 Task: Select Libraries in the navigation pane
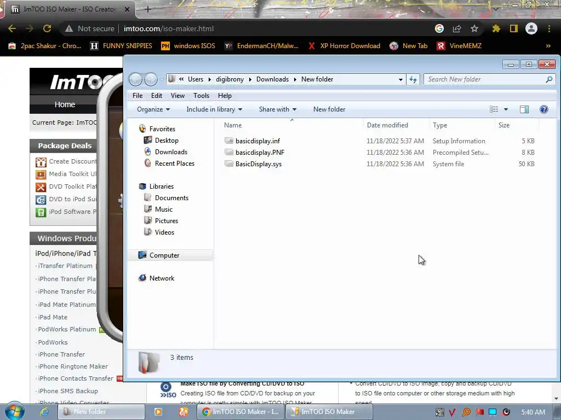pyautogui.click(x=162, y=186)
